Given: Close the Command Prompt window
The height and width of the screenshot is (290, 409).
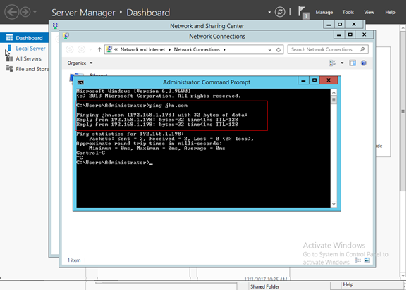Looking at the screenshot, I should pyautogui.click(x=329, y=80).
